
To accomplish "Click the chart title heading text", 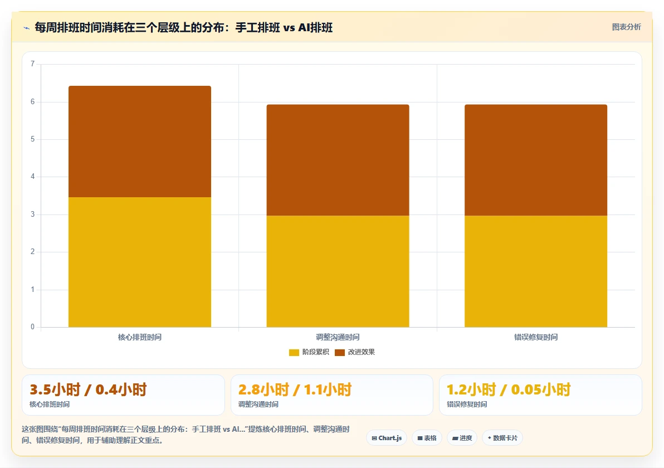I will coord(183,27).
